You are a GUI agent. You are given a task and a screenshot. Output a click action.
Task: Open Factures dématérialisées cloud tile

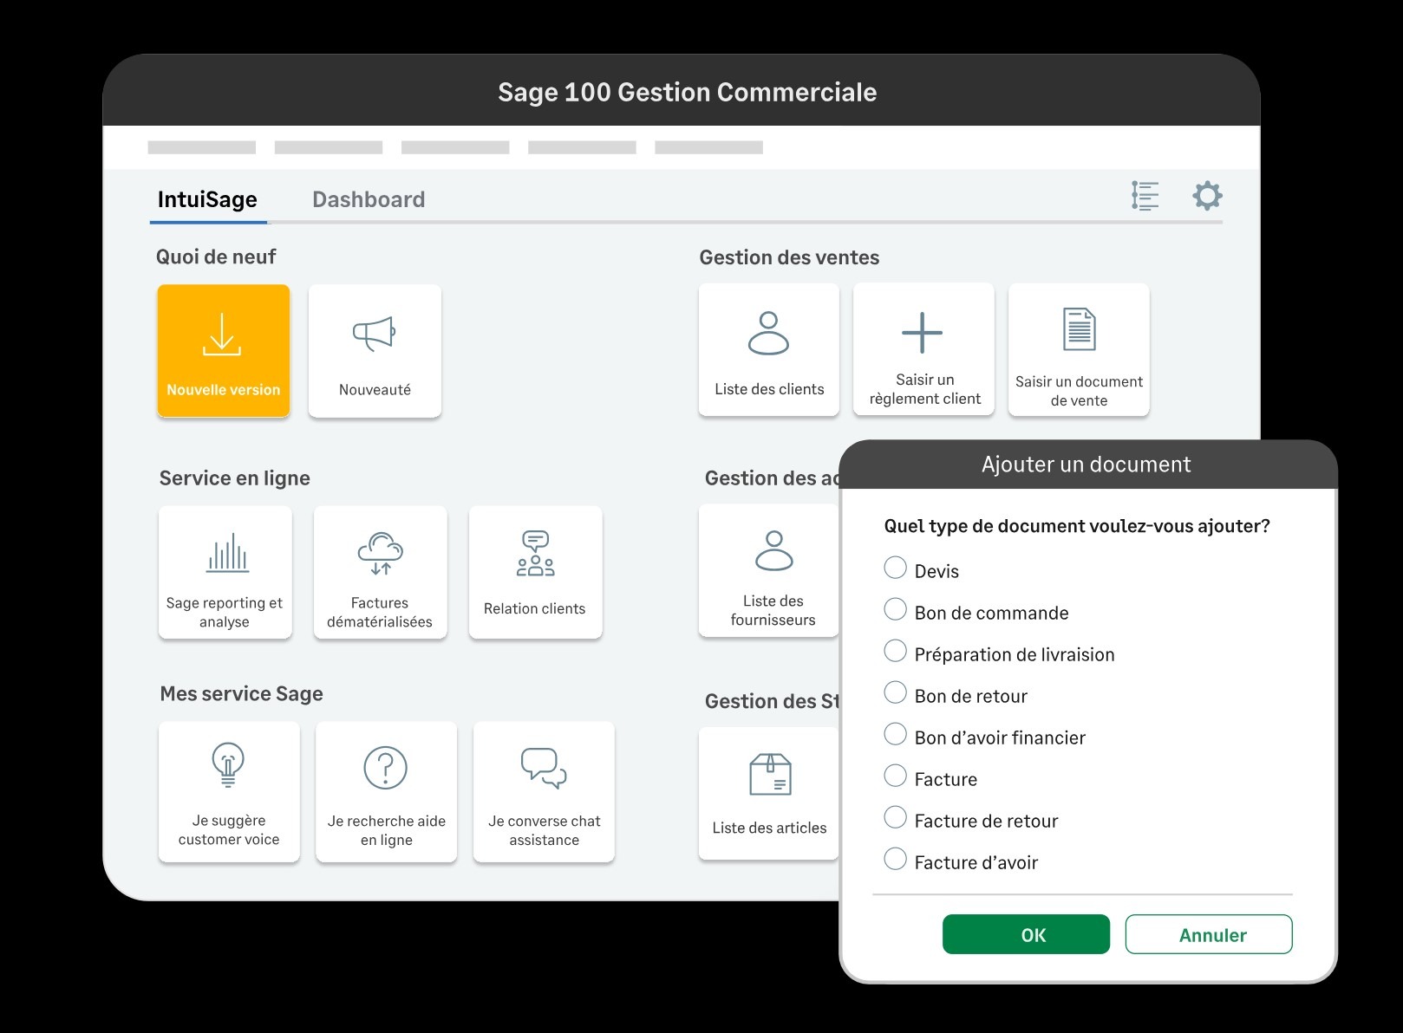[380, 572]
